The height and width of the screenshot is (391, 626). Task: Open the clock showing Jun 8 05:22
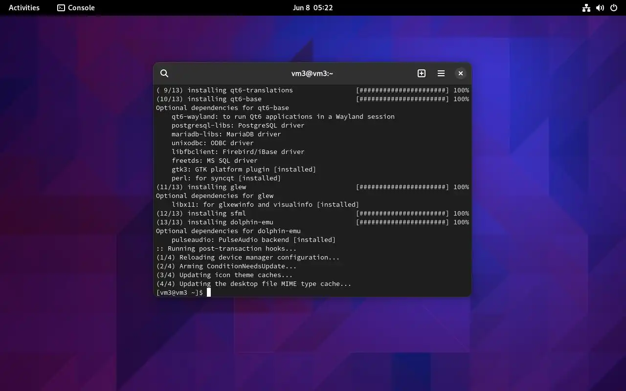pos(313,8)
